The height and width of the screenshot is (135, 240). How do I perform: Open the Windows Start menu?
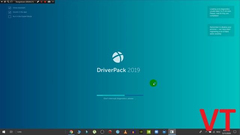coord(4,132)
